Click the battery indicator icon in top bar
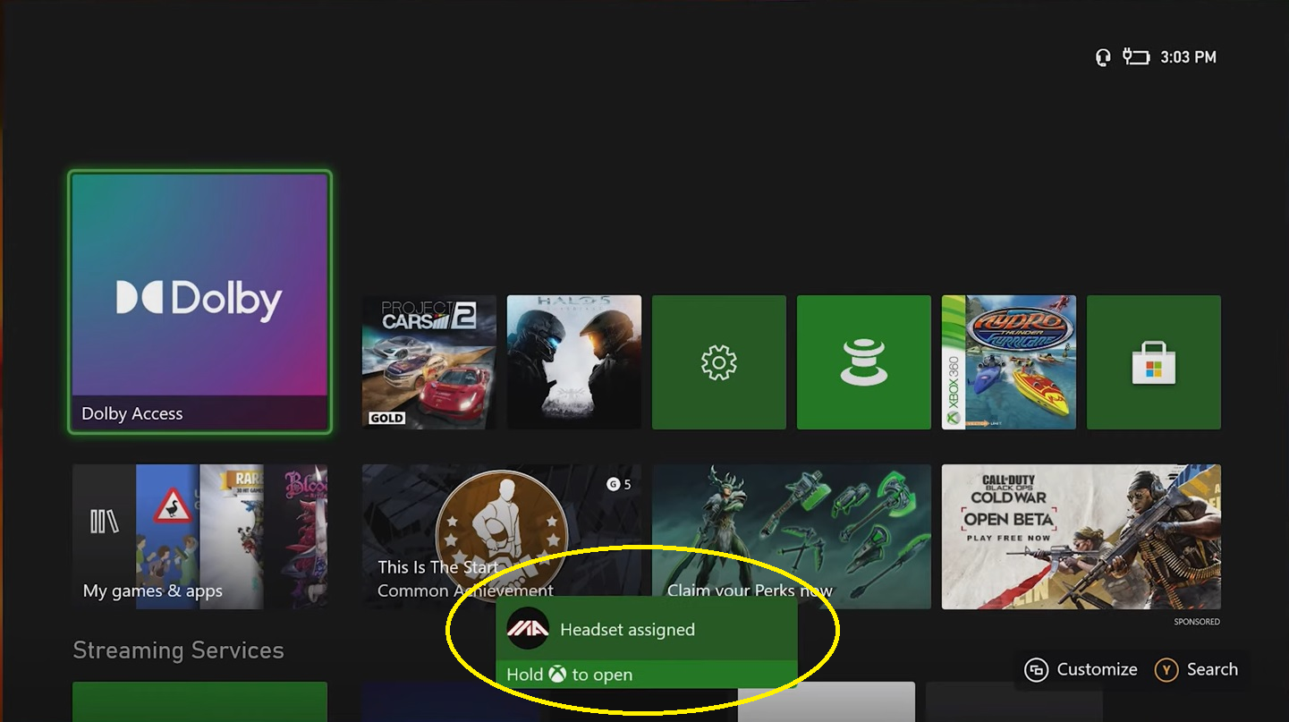This screenshot has width=1289, height=722. pos(1135,57)
